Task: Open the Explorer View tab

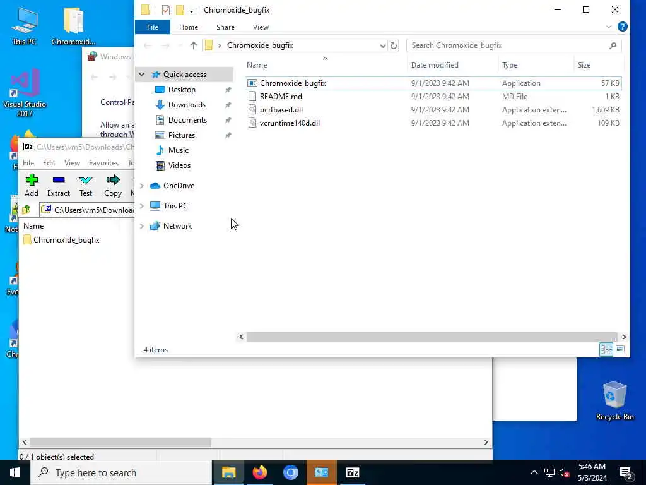Action: tap(261, 27)
